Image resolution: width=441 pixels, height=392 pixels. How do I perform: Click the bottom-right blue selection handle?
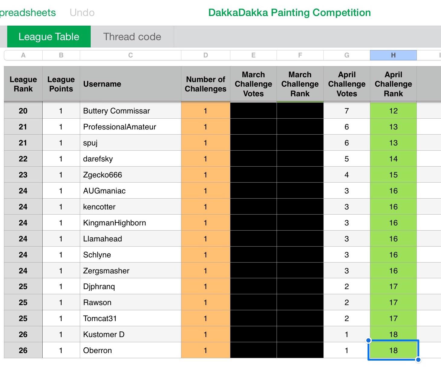click(x=418, y=360)
